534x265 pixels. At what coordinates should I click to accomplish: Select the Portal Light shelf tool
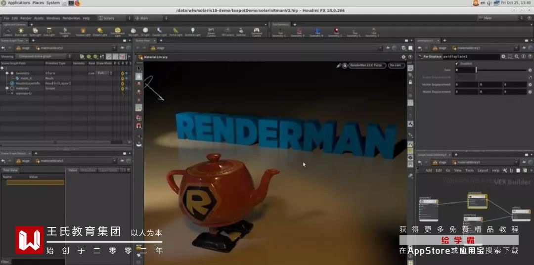[176, 32]
